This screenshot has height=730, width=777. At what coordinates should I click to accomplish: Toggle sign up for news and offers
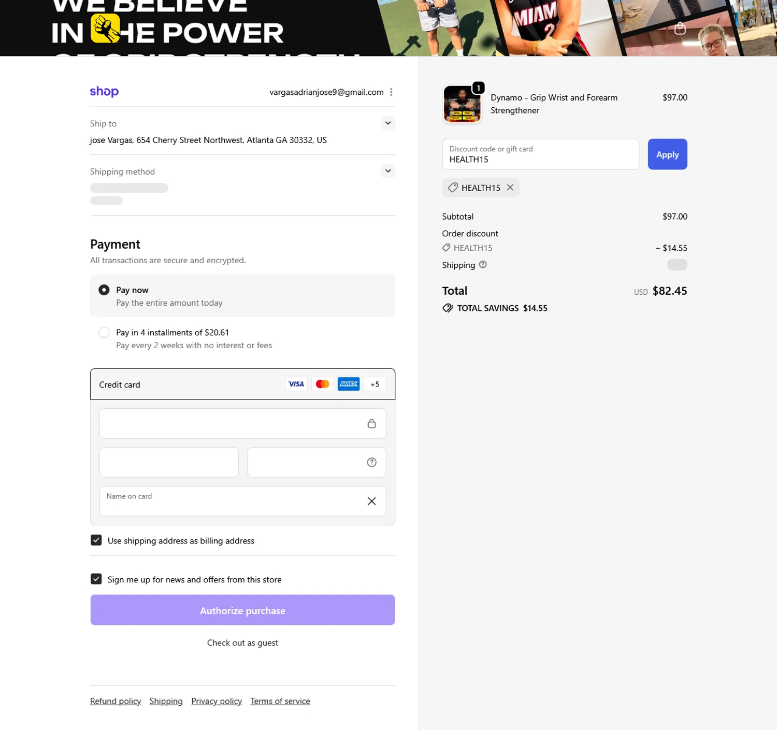coord(96,579)
